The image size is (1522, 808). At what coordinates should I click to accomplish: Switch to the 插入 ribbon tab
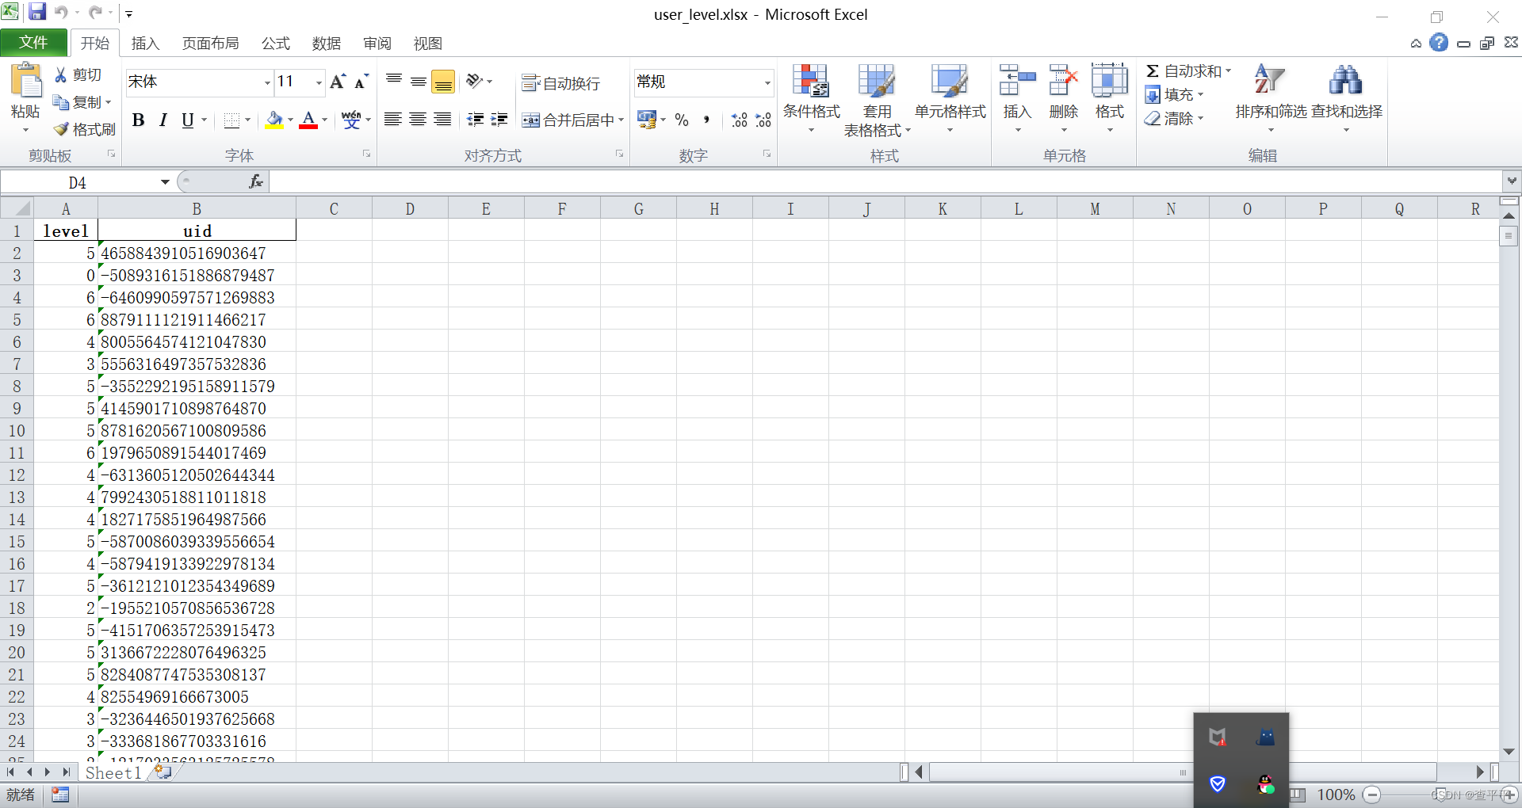click(x=145, y=44)
